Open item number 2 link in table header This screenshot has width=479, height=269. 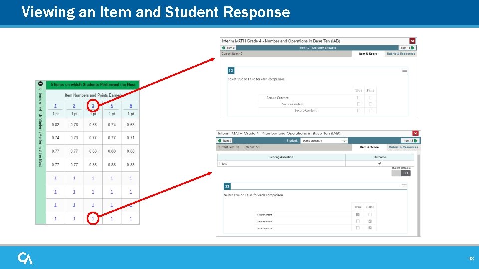(74, 106)
